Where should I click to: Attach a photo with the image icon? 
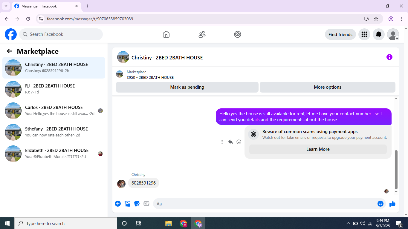pos(127,204)
